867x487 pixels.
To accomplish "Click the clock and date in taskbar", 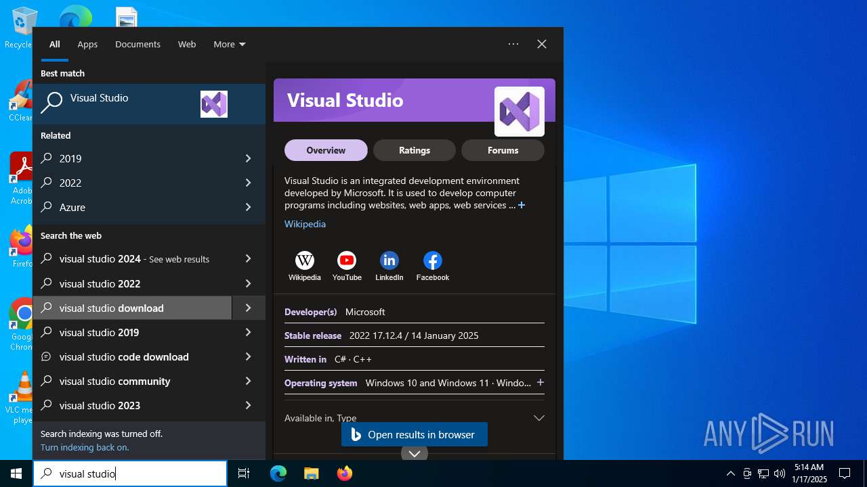I will pyautogui.click(x=810, y=473).
